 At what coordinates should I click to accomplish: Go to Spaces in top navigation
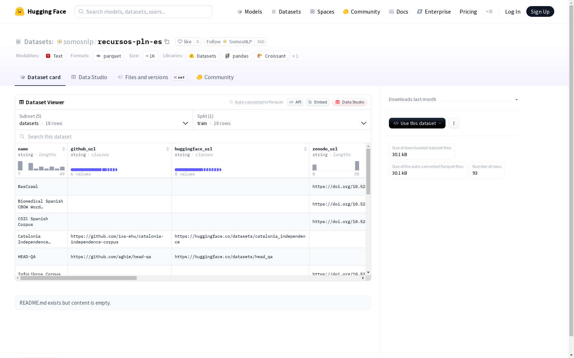point(322,11)
